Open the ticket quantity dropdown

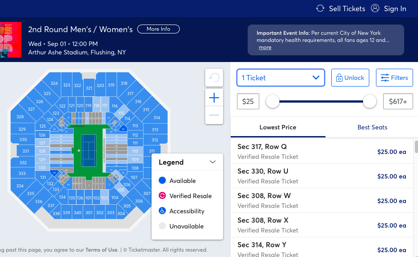click(x=280, y=78)
